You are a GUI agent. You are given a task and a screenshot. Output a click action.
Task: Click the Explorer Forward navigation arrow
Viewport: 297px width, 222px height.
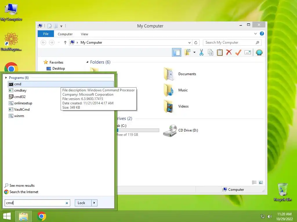tap(52, 42)
